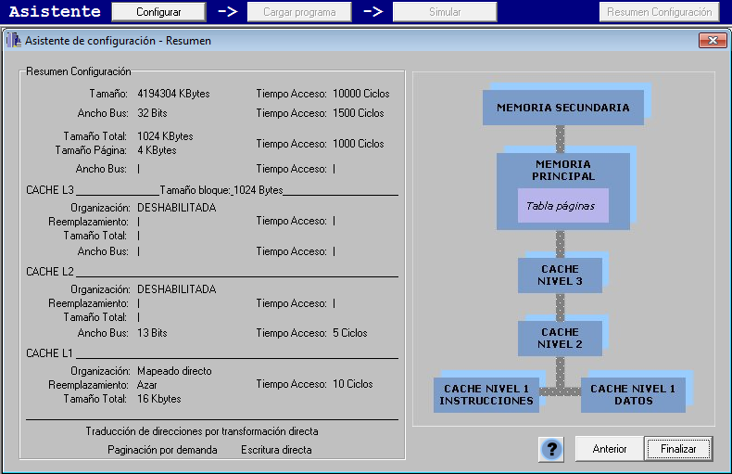
Task: Click the 32 Bits bus width value
Action: point(152,113)
